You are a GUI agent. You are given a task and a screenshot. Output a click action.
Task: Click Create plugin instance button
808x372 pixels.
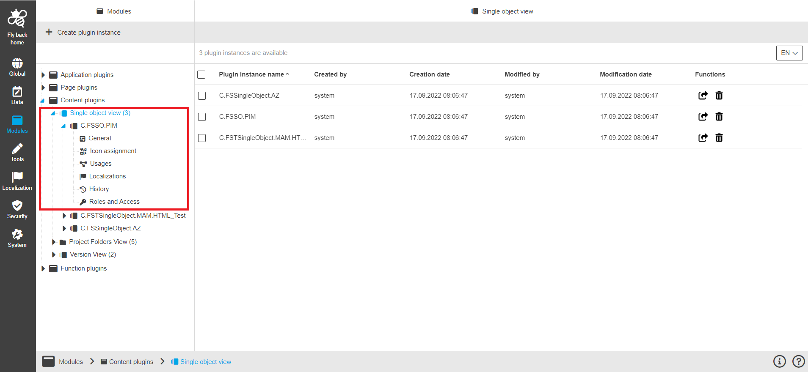[83, 32]
